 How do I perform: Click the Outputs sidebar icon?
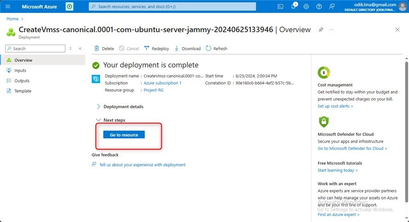point(9,81)
